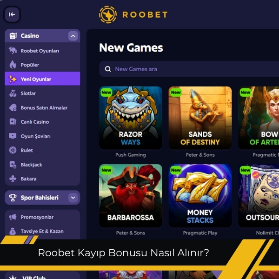Open Tavsiye Et & Kazan link

42,231
